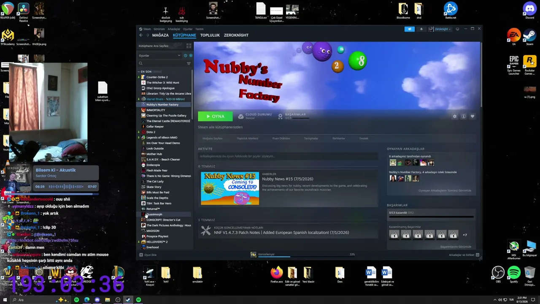This screenshot has width=540, height=304.
Task: Open the Başarımlar achievements icon
Action: click(280, 116)
